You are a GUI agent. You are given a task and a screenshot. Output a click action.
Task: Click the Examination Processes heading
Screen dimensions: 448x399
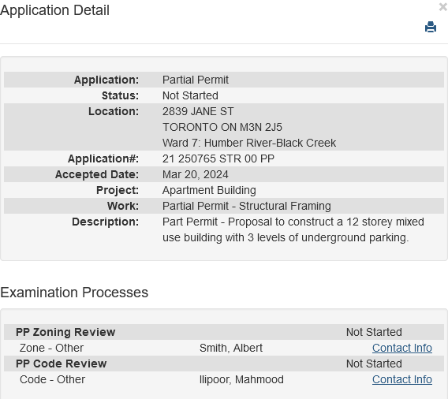pyautogui.click(x=74, y=293)
